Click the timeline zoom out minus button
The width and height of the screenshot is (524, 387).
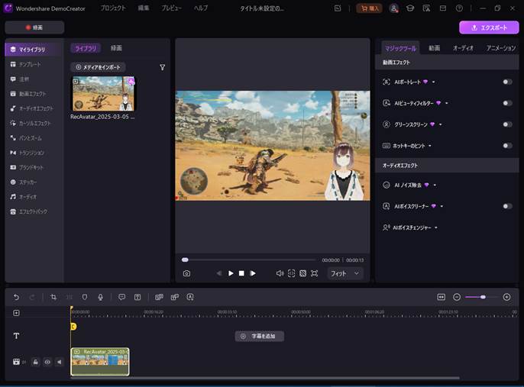[x=457, y=297]
